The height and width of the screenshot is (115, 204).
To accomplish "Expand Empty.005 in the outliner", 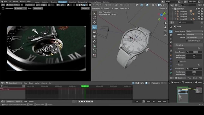I will click(x=175, y=19).
